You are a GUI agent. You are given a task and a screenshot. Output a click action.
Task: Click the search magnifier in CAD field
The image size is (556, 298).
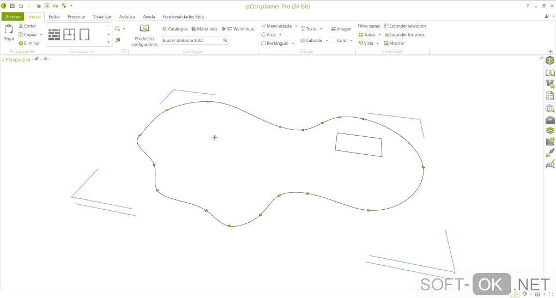click(225, 40)
